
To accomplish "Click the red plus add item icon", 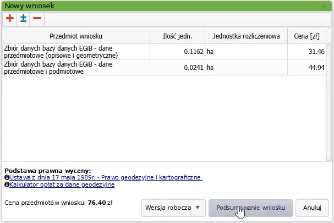I will pos(10,18).
